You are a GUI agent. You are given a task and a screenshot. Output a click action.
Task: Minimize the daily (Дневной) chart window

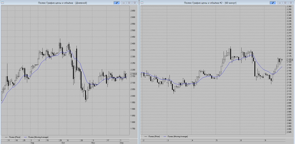(124, 3)
